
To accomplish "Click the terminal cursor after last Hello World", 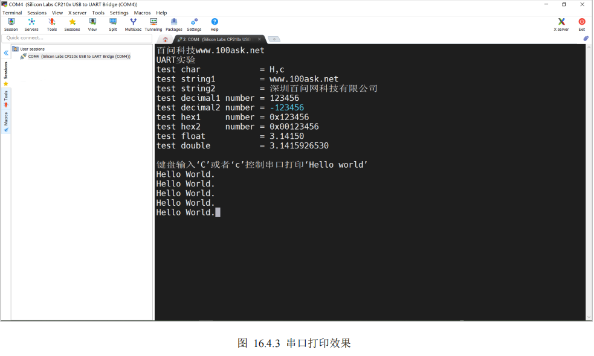I will point(218,212).
